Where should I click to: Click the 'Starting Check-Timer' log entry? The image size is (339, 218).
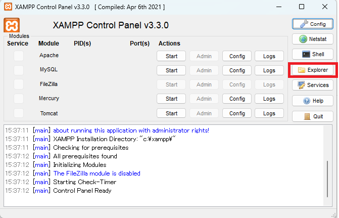click(85, 182)
